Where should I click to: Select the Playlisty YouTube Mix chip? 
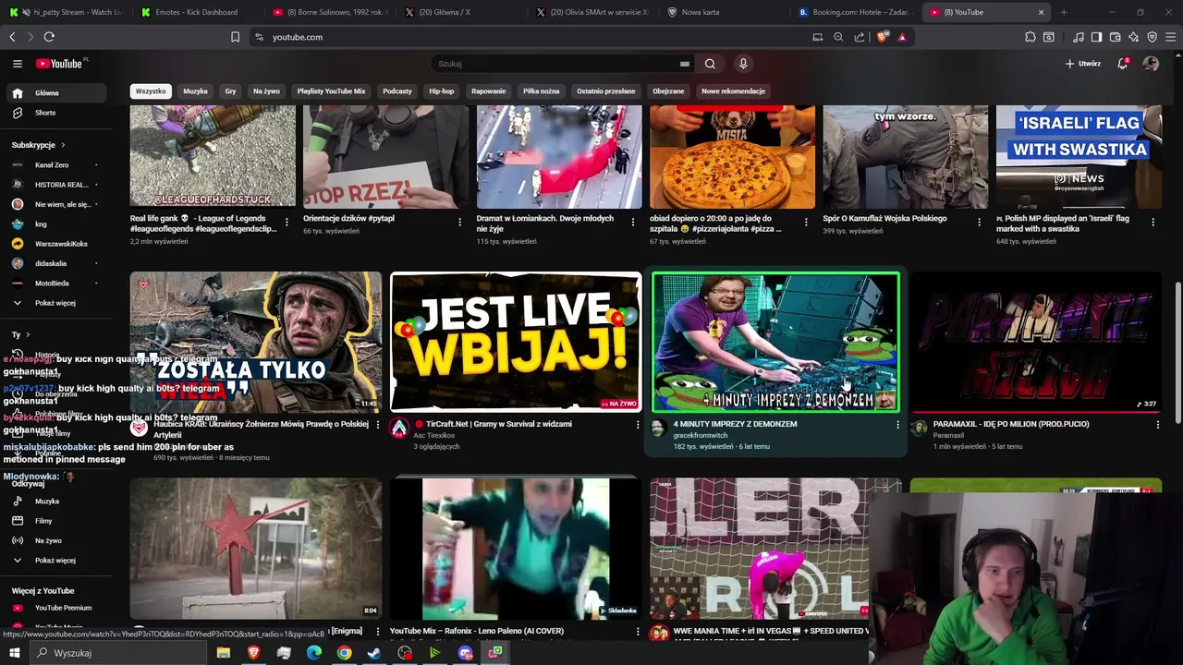[x=331, y=91]
